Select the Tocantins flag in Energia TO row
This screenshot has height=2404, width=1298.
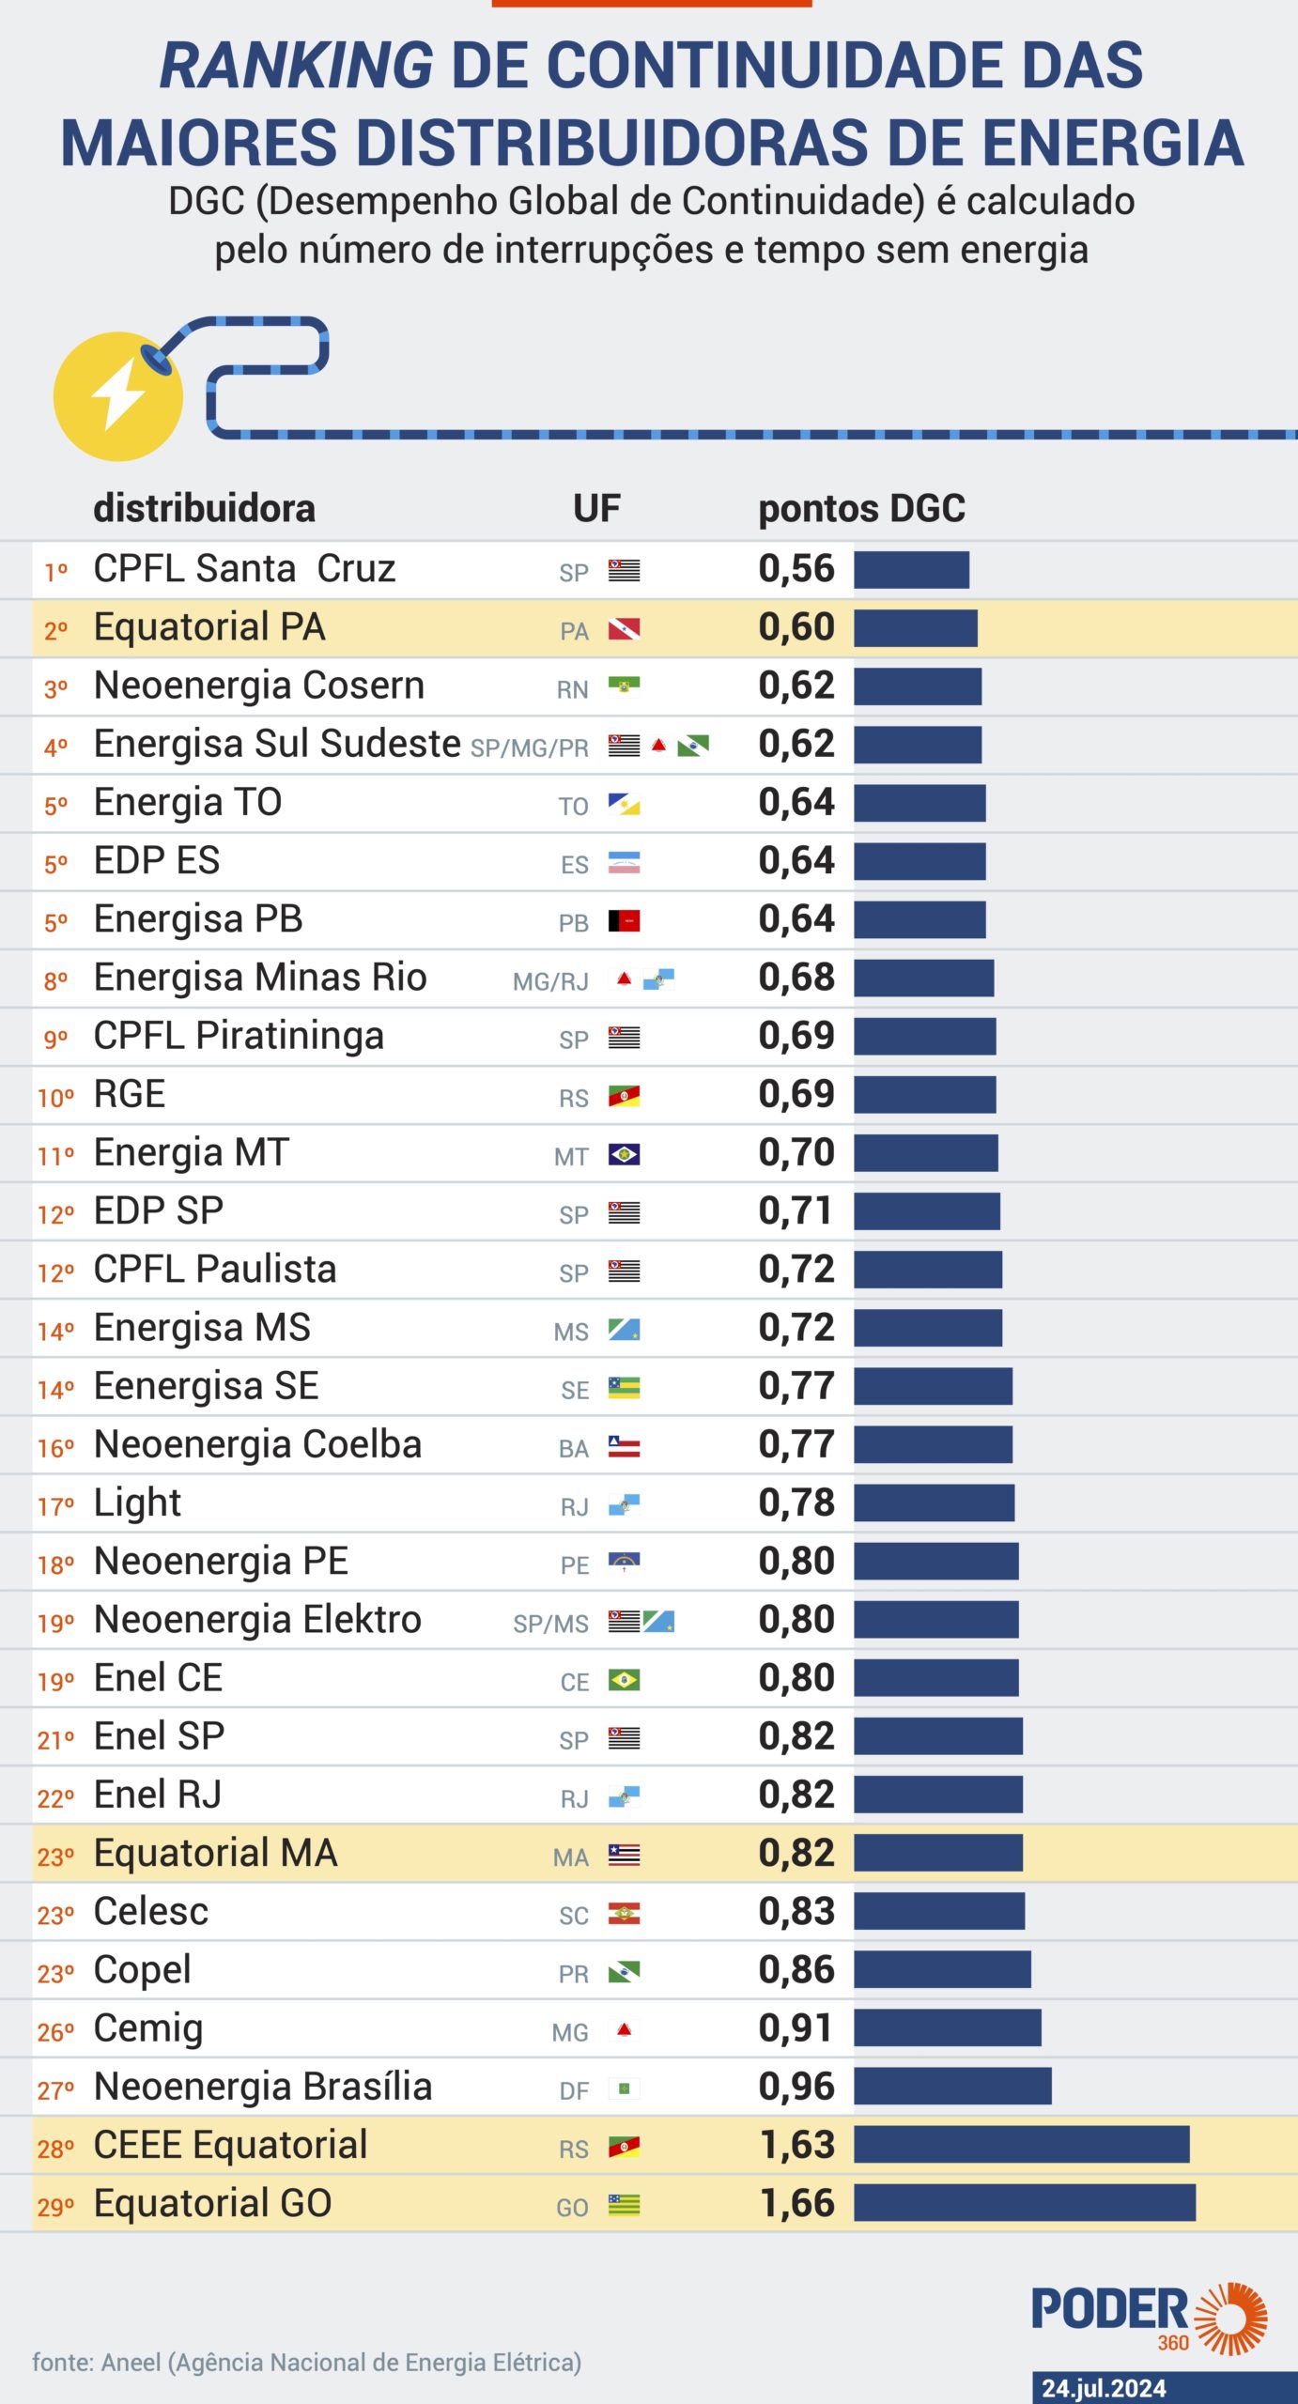624,804
